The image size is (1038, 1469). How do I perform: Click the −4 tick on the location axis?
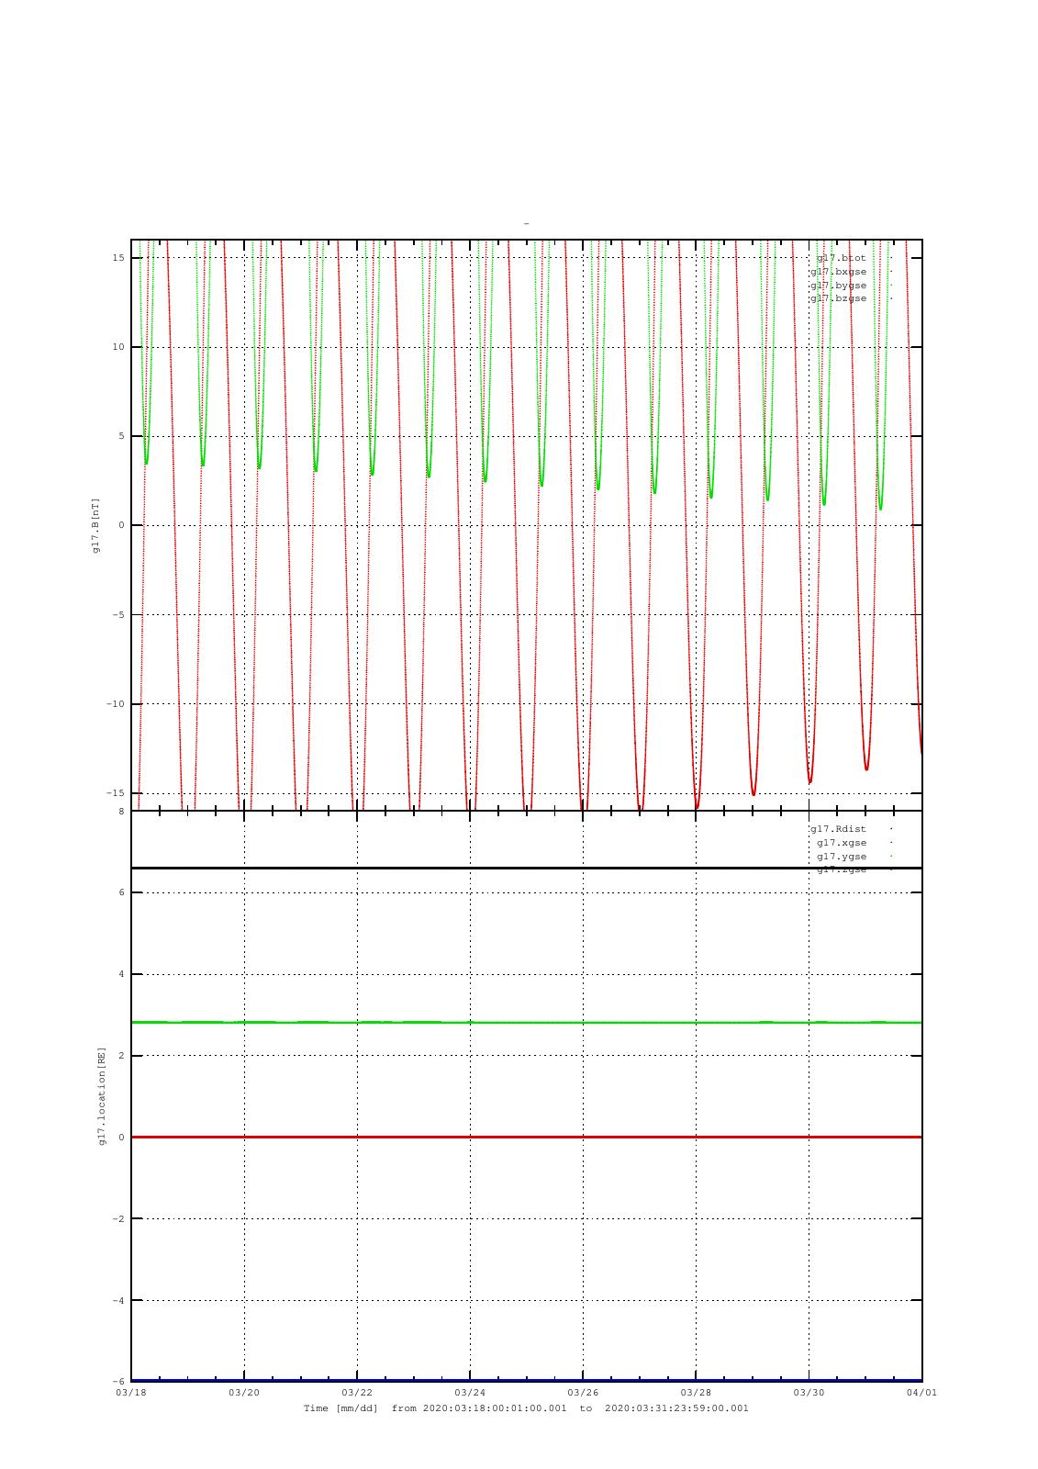117,1301
